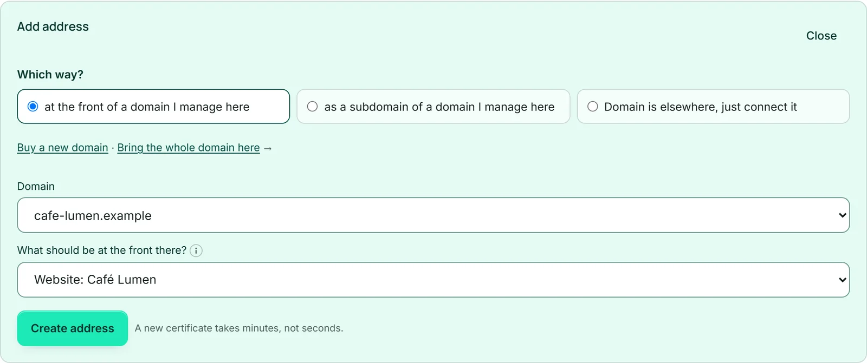Click the Create address button
Screen dimensions: 867x363
(x=73, y=328)
